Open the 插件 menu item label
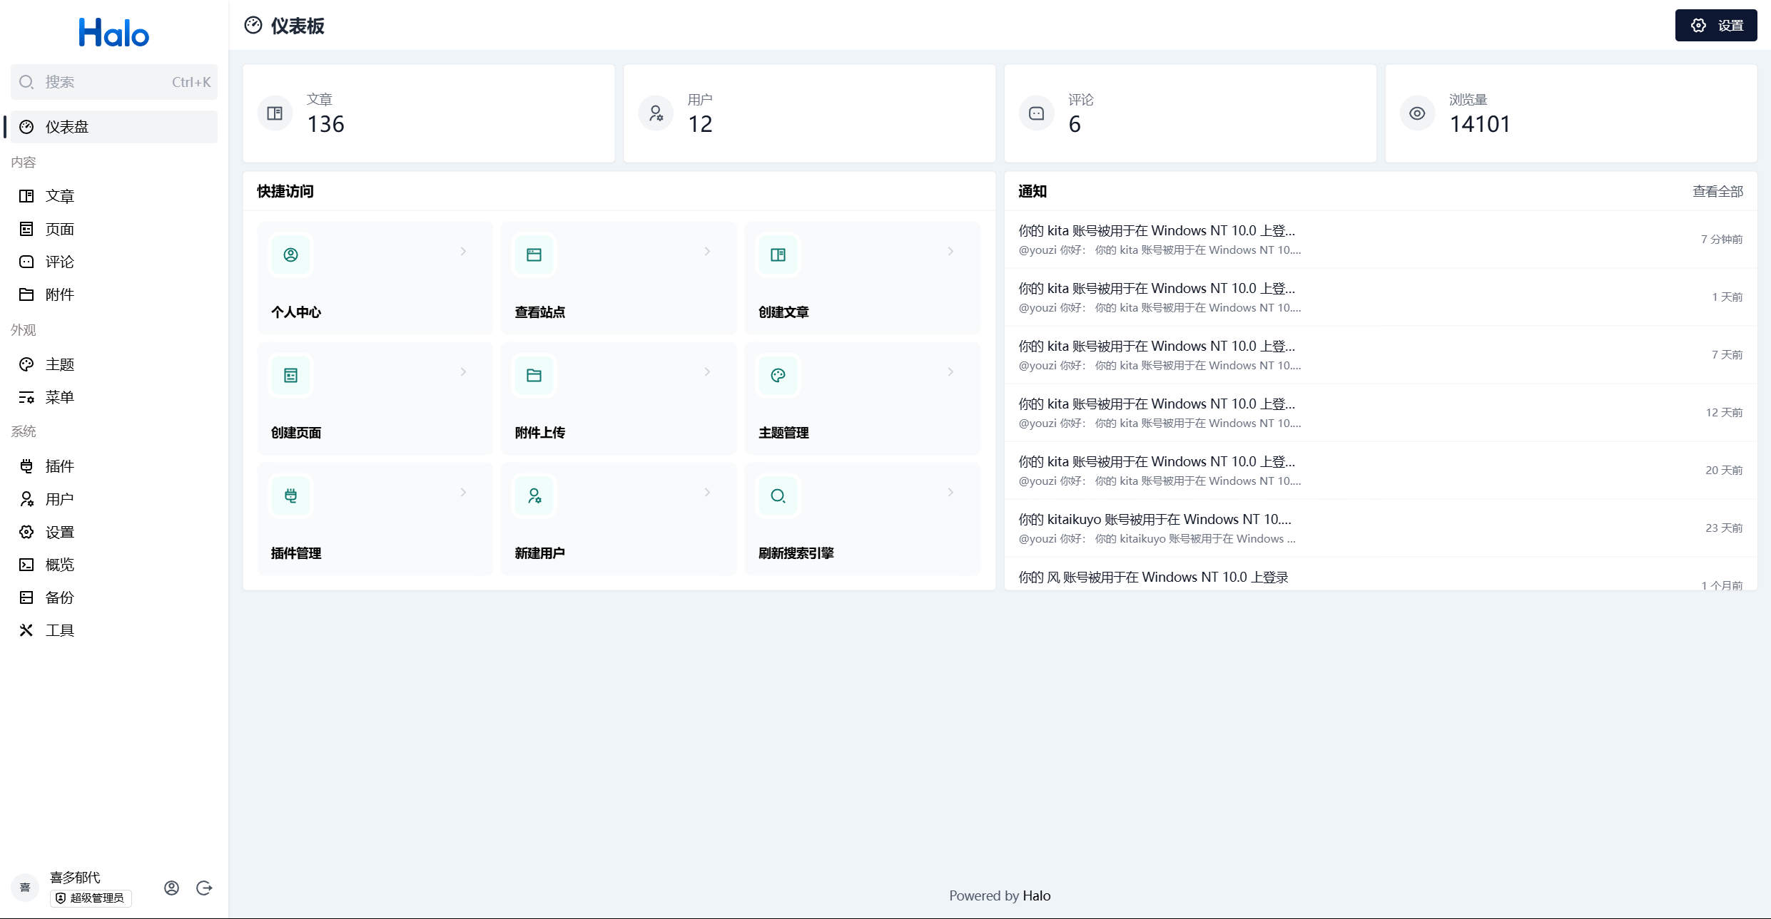Image resolution: width=1771 pixels, height=919 pixels. tap(60, 466)
